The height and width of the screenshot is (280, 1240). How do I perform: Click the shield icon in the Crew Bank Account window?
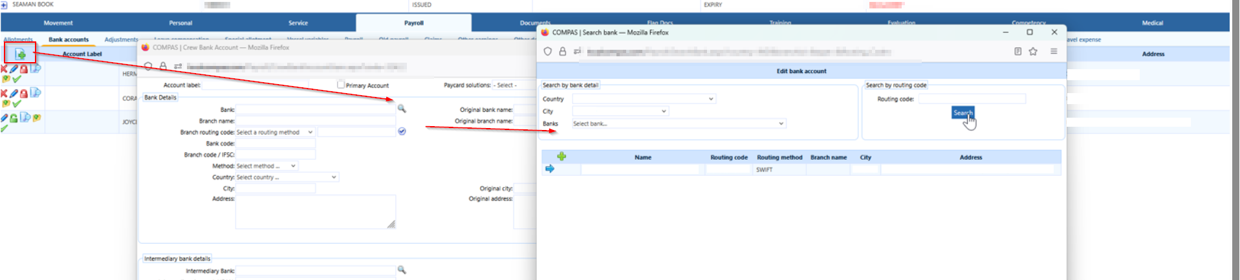pyautogui.click(x=148, y=66)
